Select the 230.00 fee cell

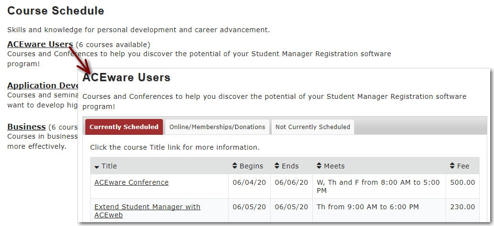click(x=462, y=211)
